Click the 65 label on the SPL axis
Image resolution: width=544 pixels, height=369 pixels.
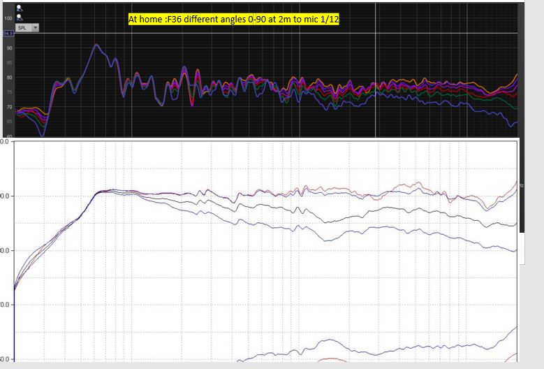(x=9, y=122)
